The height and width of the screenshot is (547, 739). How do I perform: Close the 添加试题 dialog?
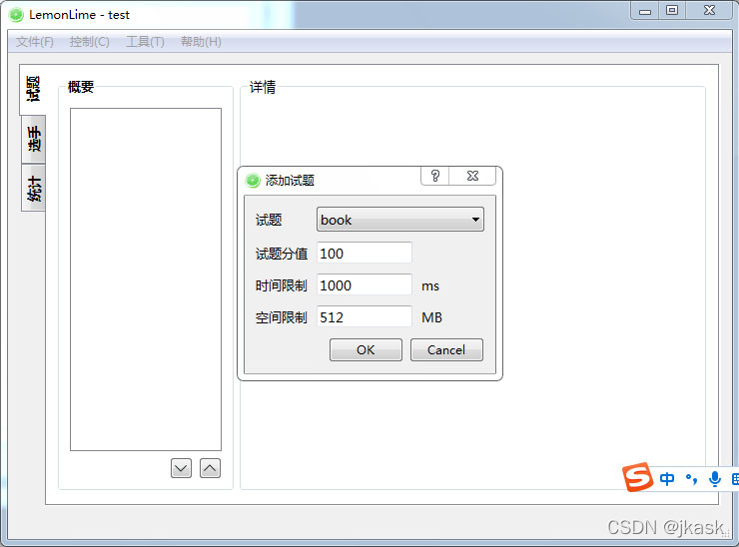[x=472, y=176]
